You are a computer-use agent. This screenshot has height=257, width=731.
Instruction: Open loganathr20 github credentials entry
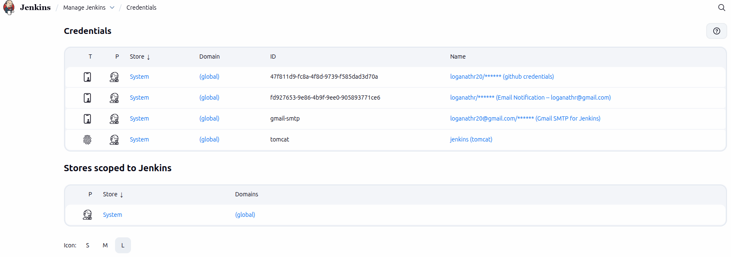click(502, 77)
